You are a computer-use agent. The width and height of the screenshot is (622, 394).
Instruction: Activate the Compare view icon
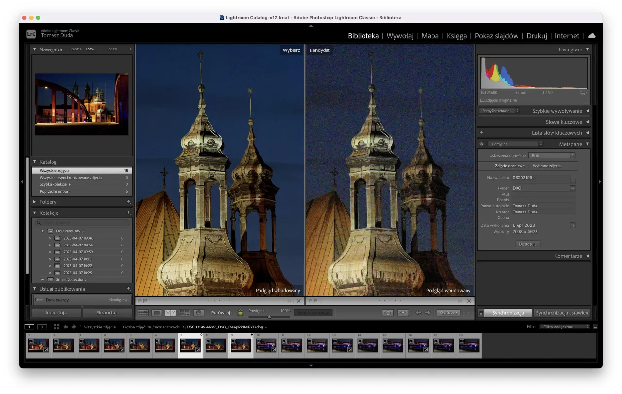[x=170, y=312]
